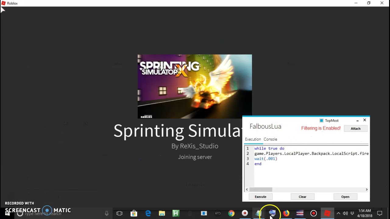390x219 pixels.
Task: Open the green H app in taskbar
Action: tap(176, 213)
